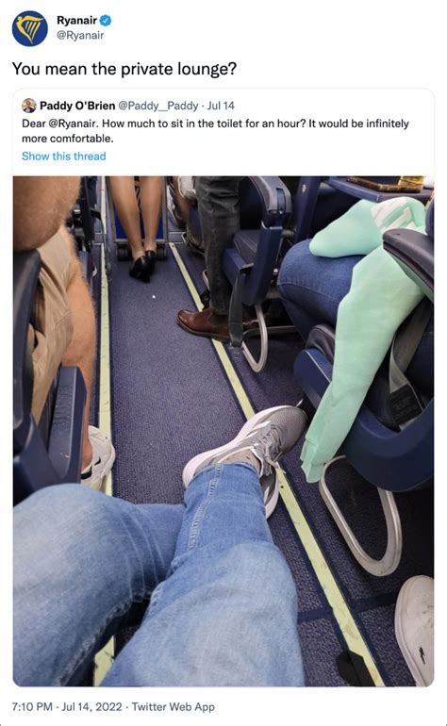Screen dimensions: 447x726
Task: Click the Jul 14 date on quoted tweet
Action: 221,106
